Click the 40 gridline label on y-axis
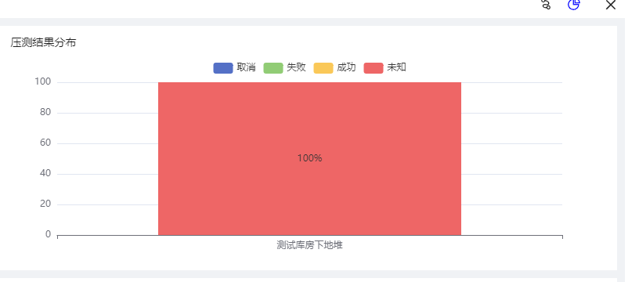Viewport: 639px width, 282px height. 45,174
